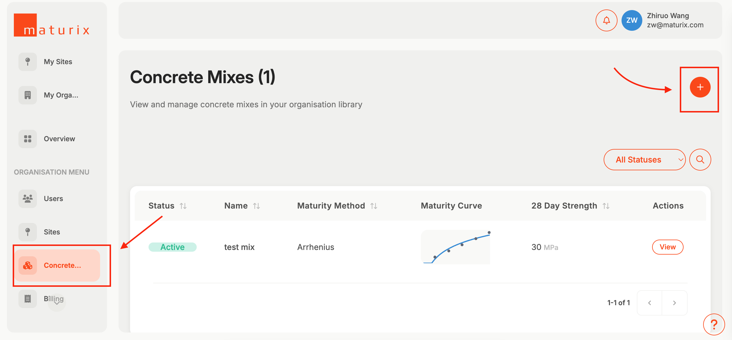Click the View button for test mix
Viewport: 732px width, 340px height.
tap(667, 247)
